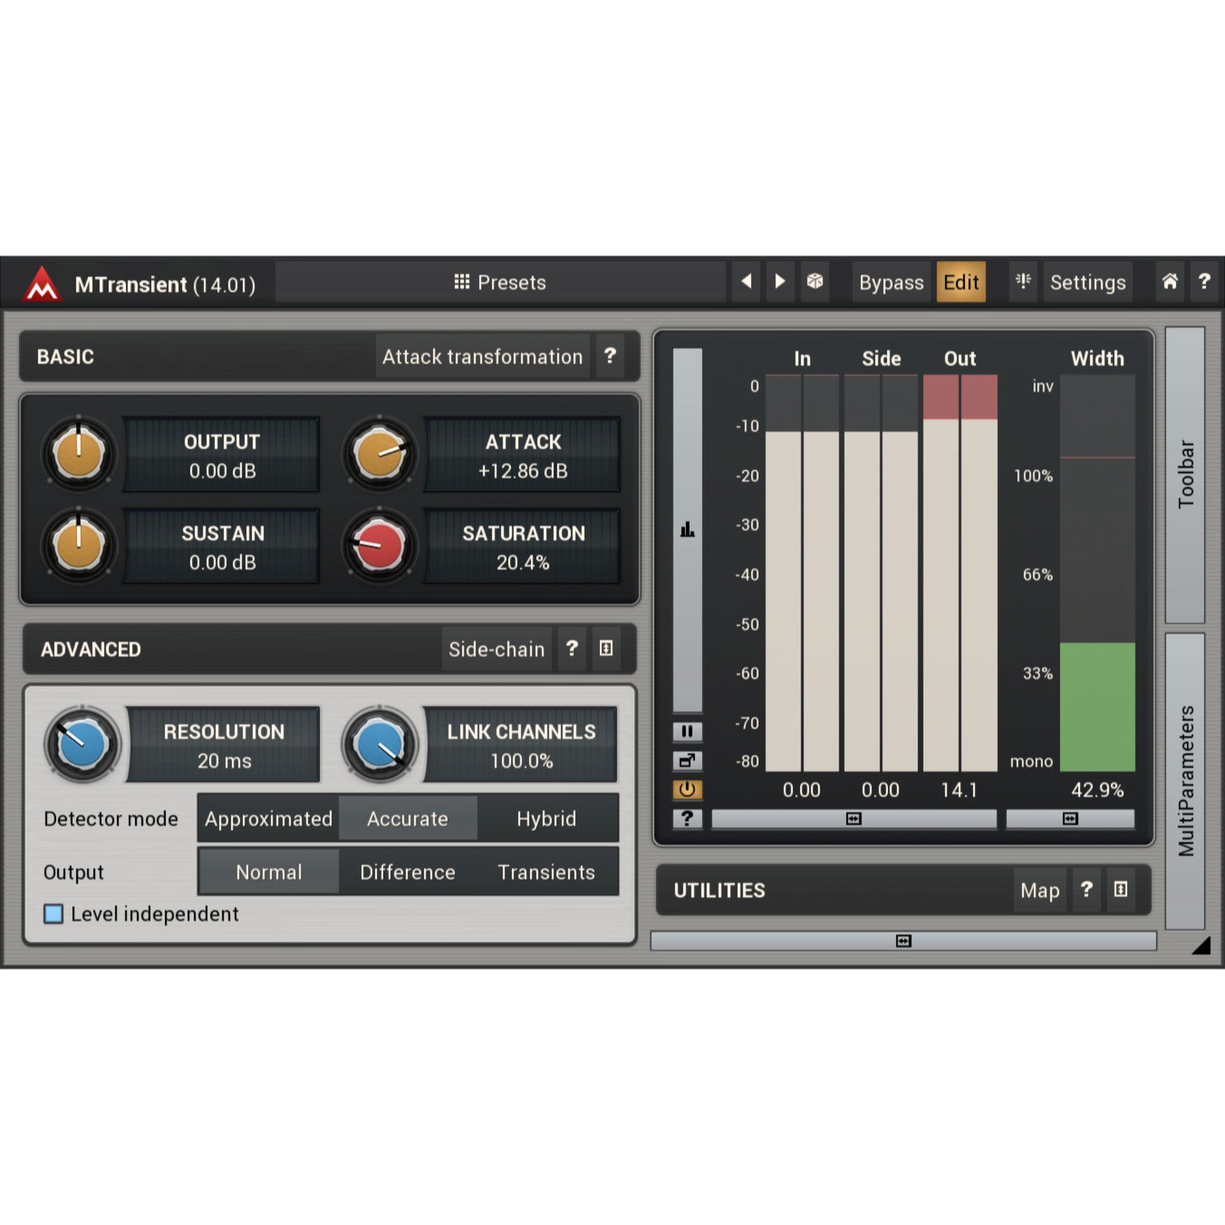Screen dimensions: 1225x1225
Task: Select Accurate detector mode
Action: 408,818
